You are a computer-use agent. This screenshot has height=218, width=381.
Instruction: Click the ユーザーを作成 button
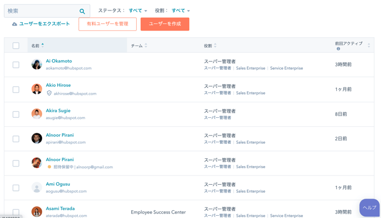tap(165, 24)
